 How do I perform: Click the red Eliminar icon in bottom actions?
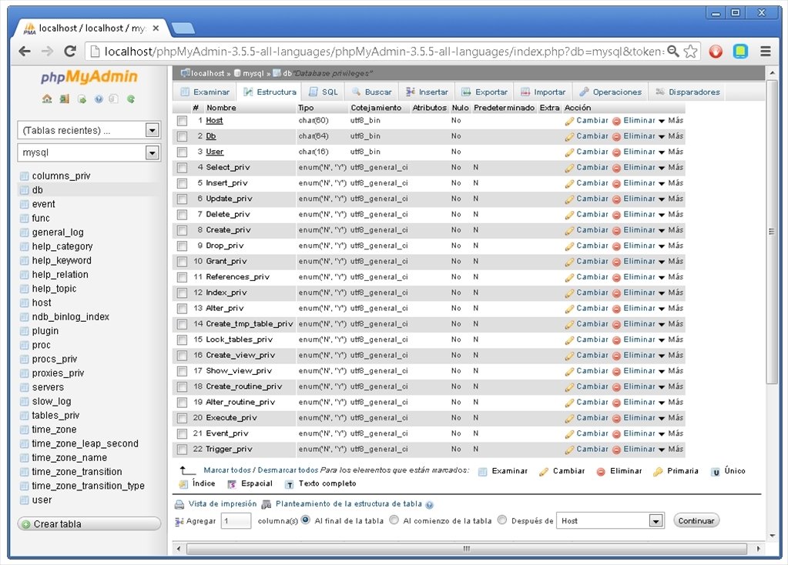click(601, 472)
